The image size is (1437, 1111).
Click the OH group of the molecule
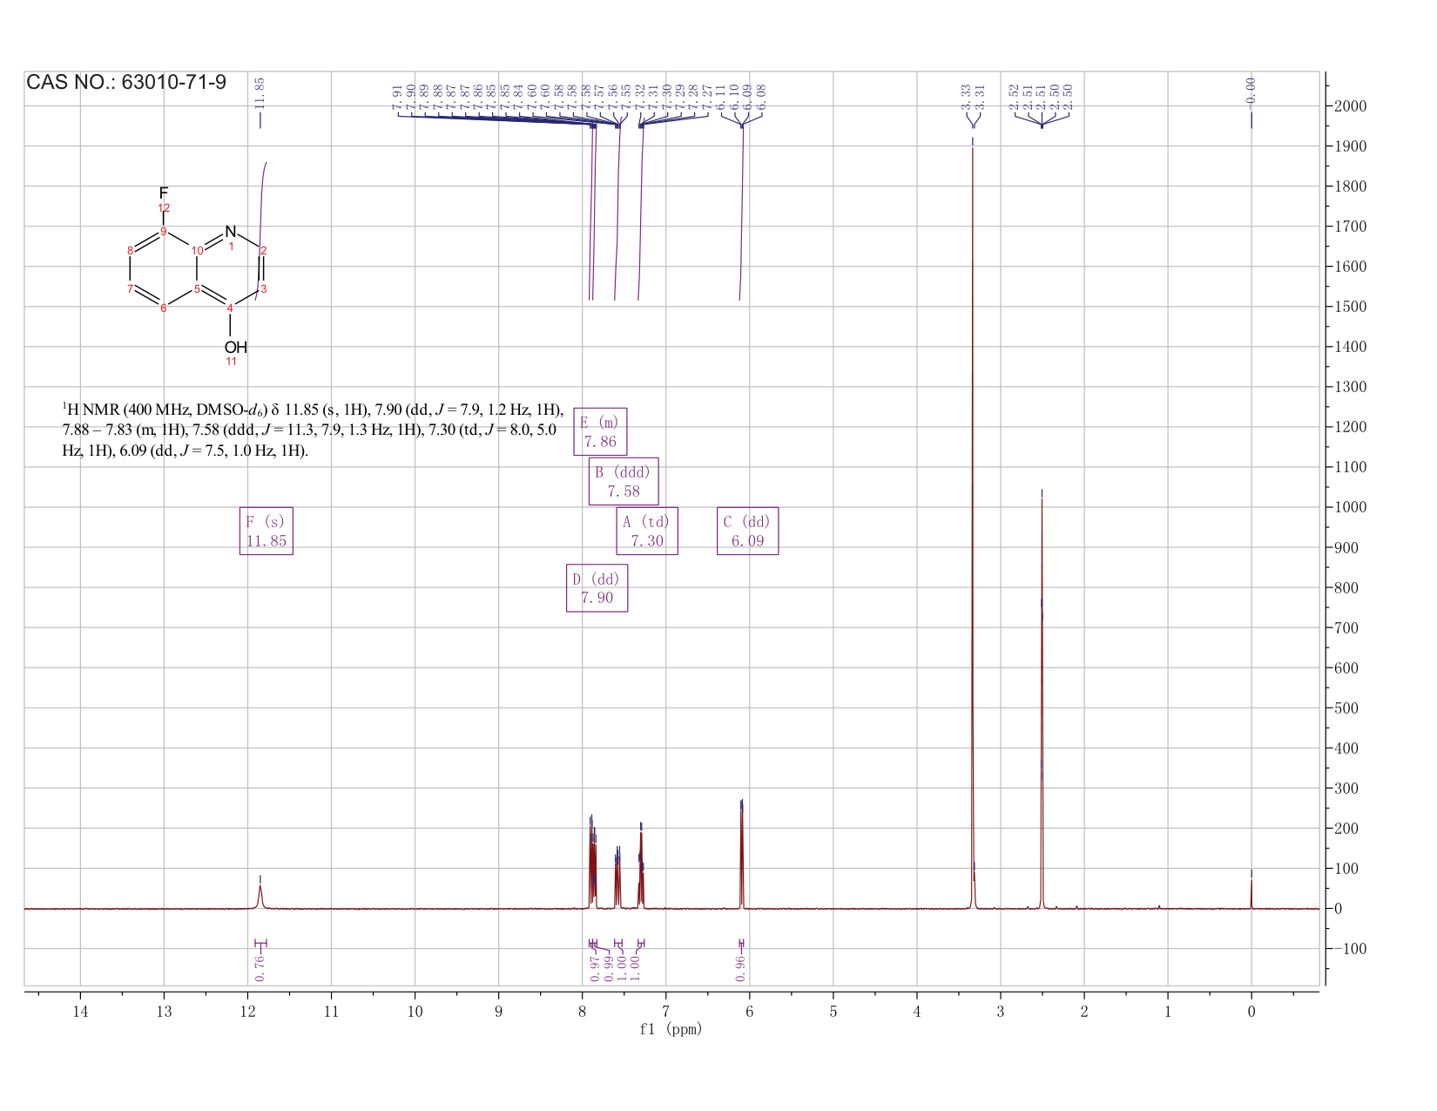coord(235,347)
